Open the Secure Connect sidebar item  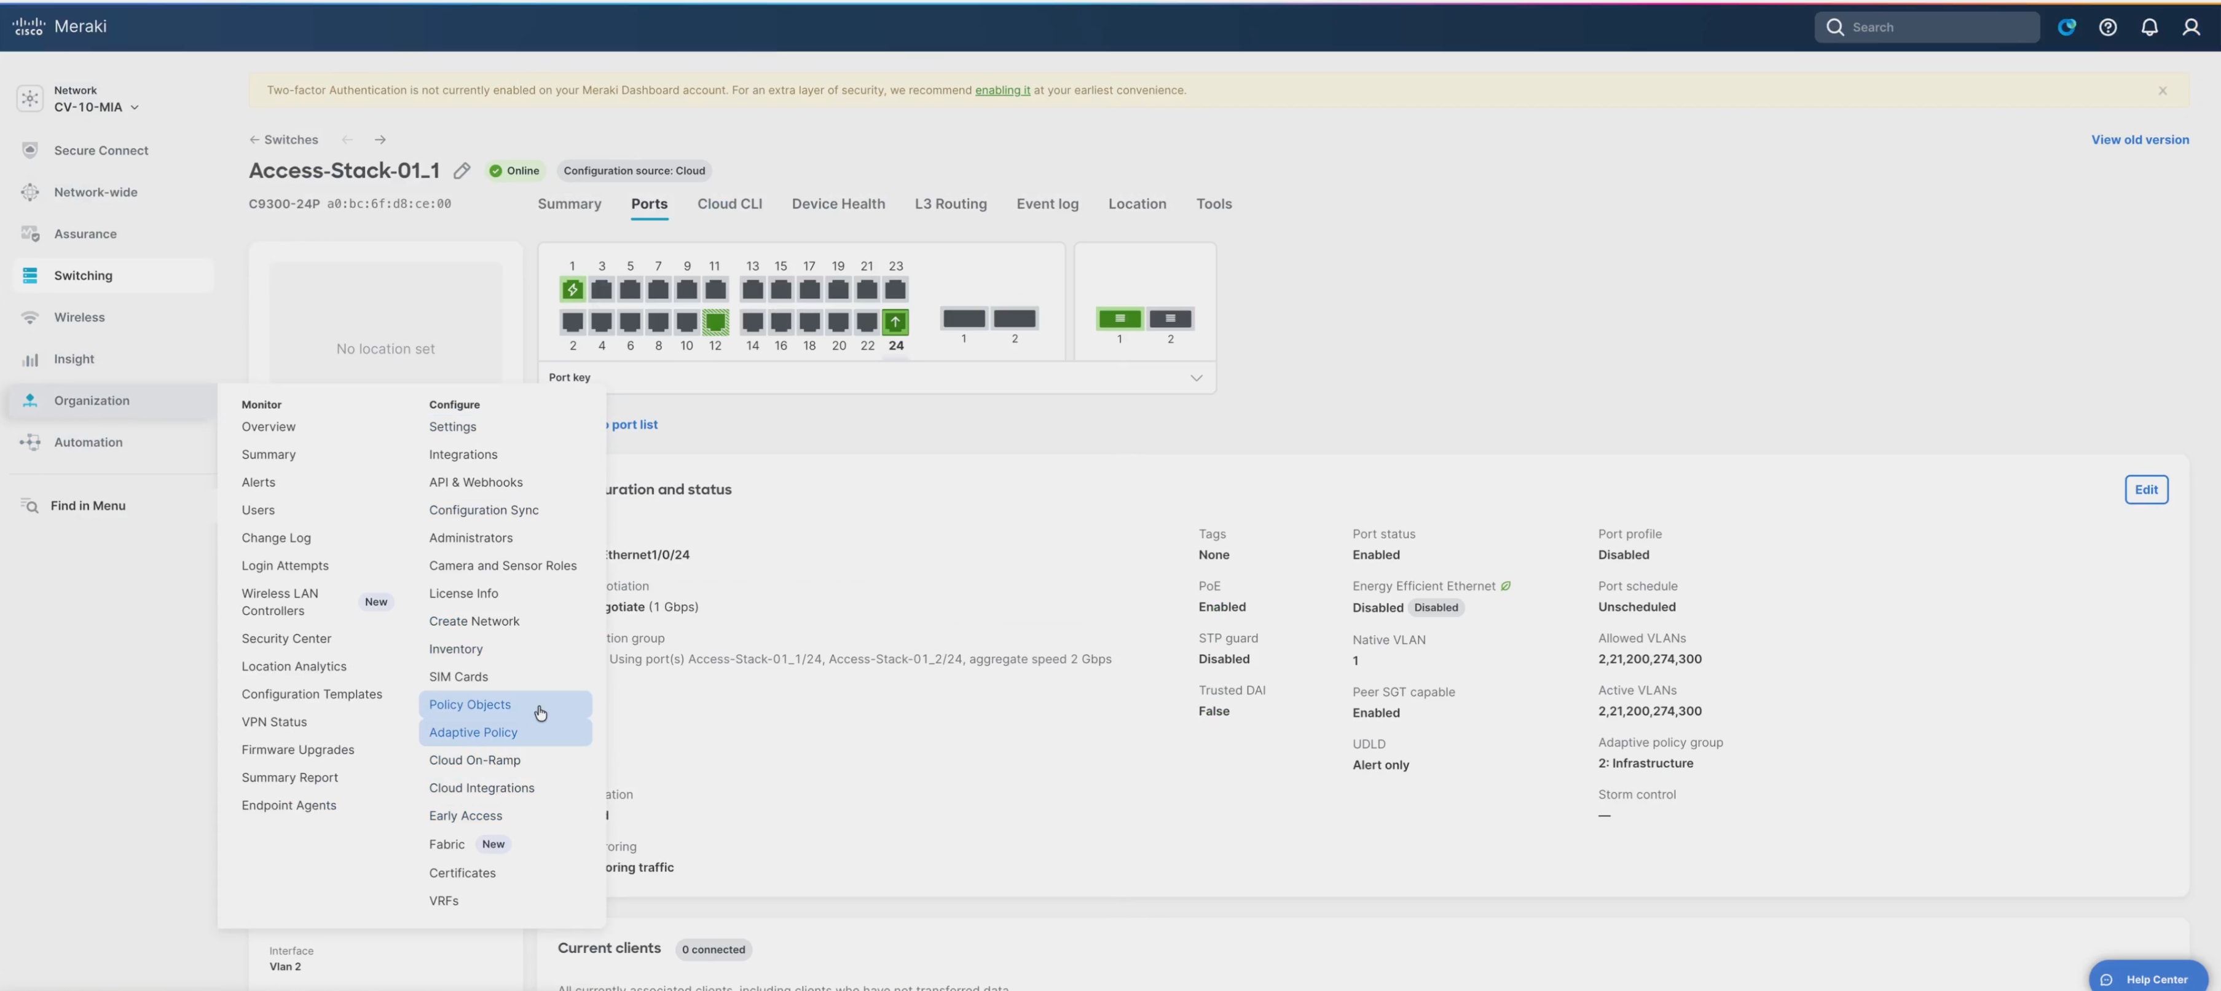coord(113,150)
